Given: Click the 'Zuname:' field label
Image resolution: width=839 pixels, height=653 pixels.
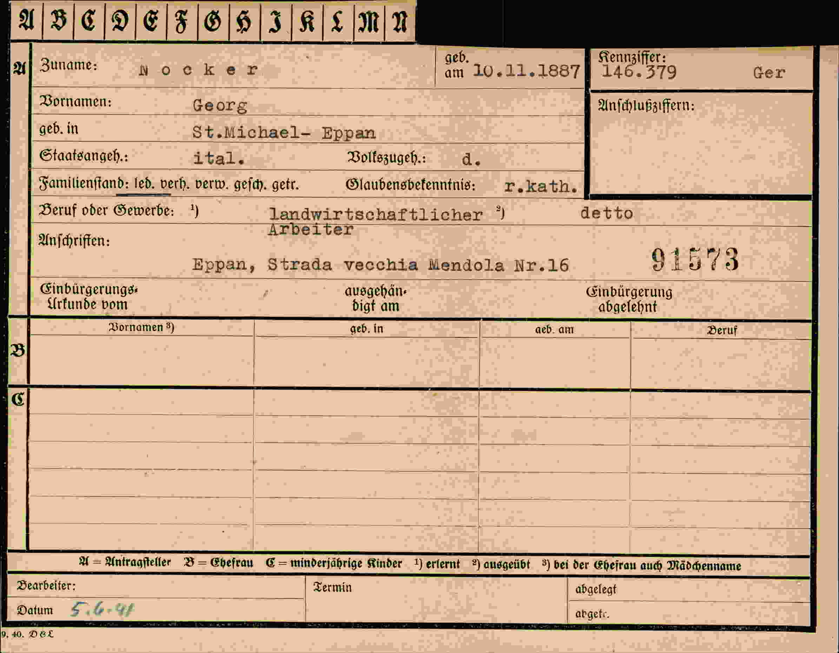Looking at the screenshot, I should coord(68,65).
